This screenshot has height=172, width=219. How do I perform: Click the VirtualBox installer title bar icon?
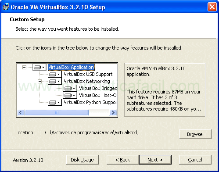pyautogui.click(x=6, y=7)
